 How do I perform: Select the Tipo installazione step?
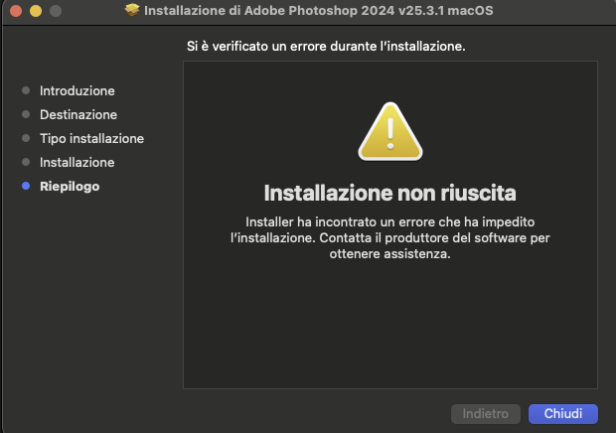pyautogui.click(x=92, y=139)
